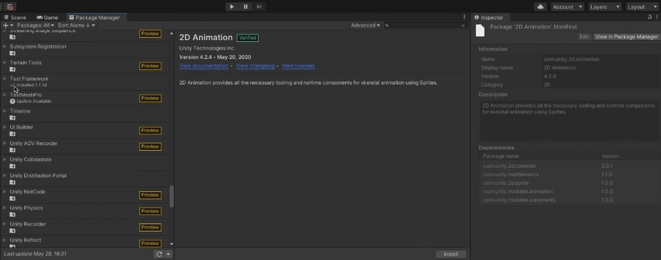Open the Advanced dropdown menu
The width and height of the screenshot is (661, 260).
pos(365,26)
